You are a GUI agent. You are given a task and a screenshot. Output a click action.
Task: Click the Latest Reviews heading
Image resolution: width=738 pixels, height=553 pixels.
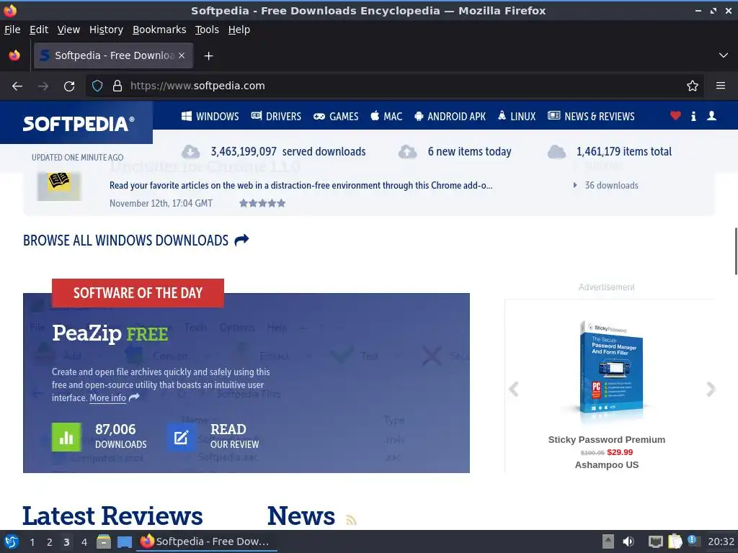pyautogui.click(x=112, y=516)
